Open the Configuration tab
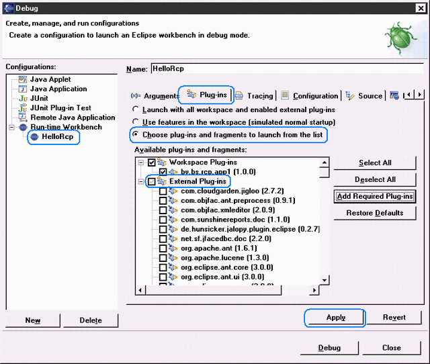The width and height of the screenshot is (430, 364). 310,95
